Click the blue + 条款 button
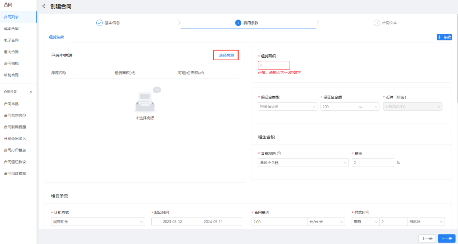The height and width of the screenshot is (244, 458). pos(444,37)
